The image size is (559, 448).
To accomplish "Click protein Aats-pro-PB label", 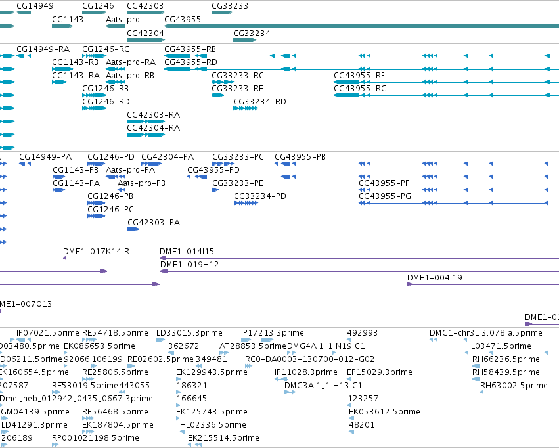I will (x=141, y=183).
